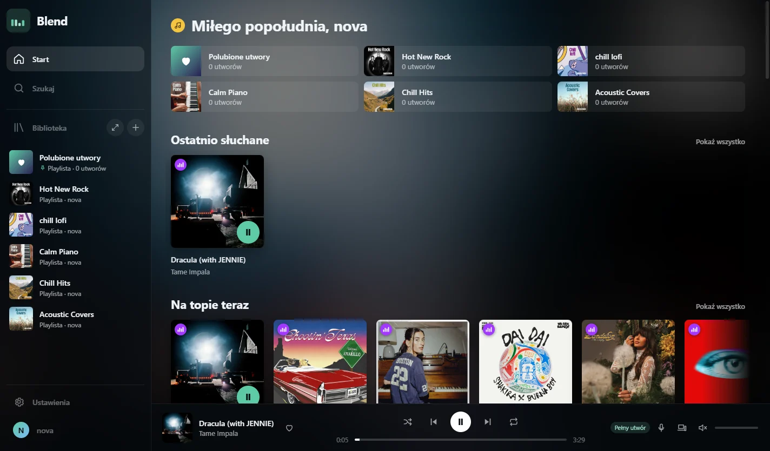The image size is (770, 451).
Task: Skip to the next track
Action: click(488, 422)
